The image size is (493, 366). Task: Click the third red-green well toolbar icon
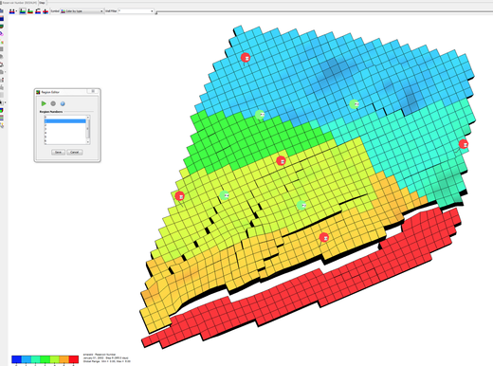[30, 11]
